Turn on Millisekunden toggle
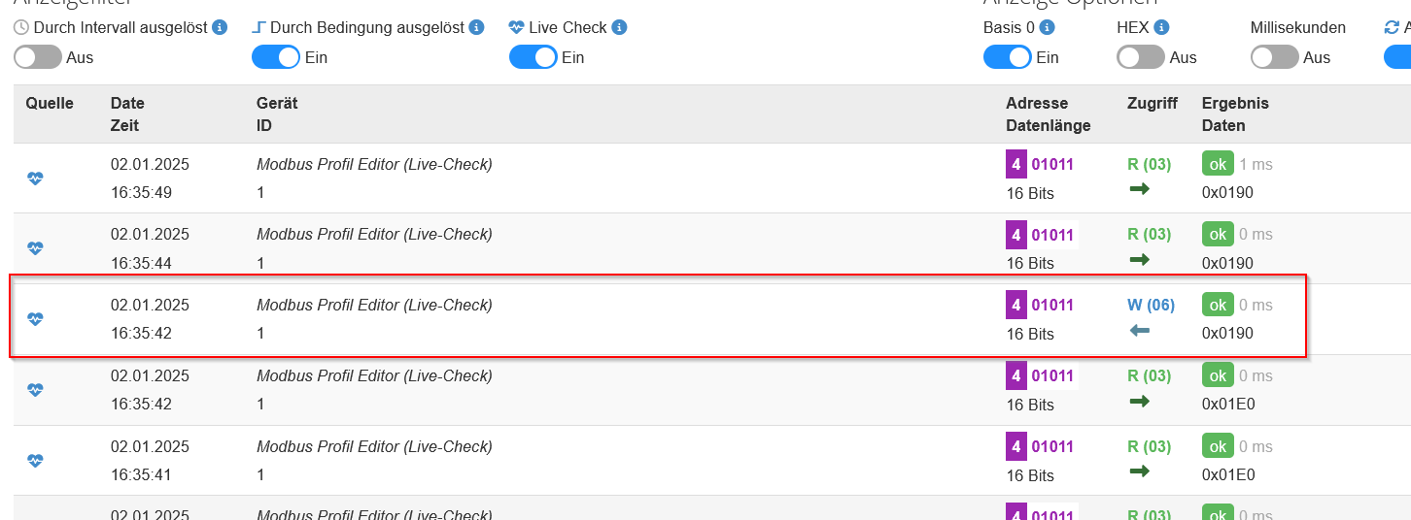This screenshot has height=520, width=1411. click(1275, 57)
